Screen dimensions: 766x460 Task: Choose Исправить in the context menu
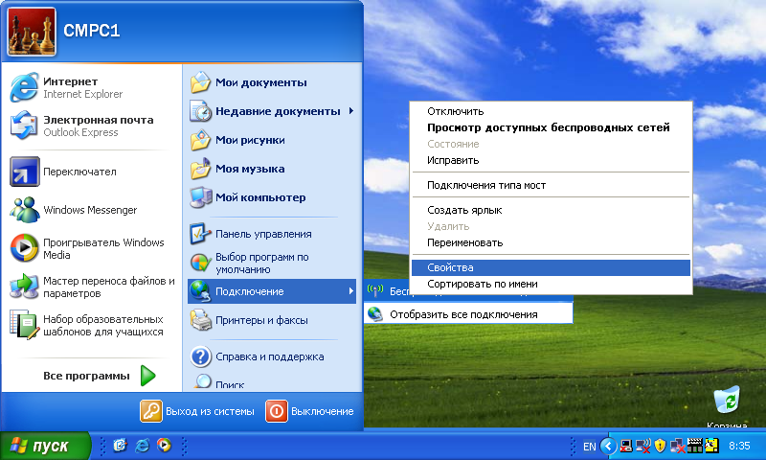coord(552,160)
